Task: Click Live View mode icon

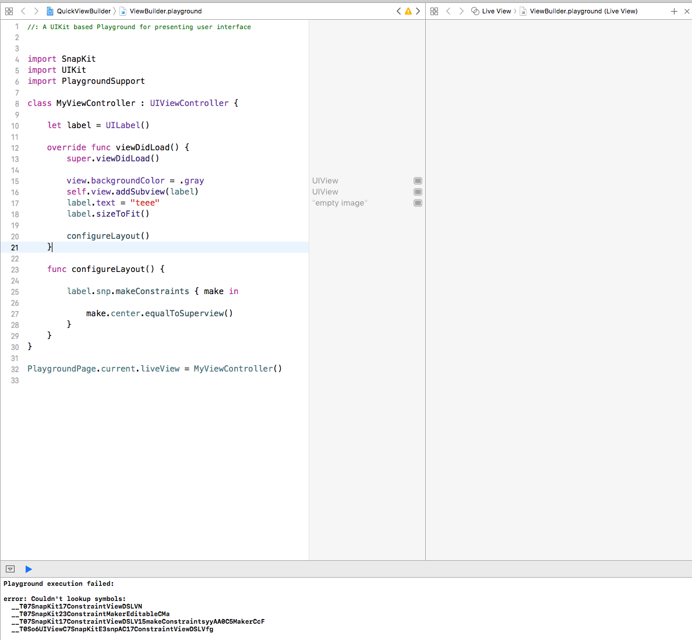Action: coord(475,11)
